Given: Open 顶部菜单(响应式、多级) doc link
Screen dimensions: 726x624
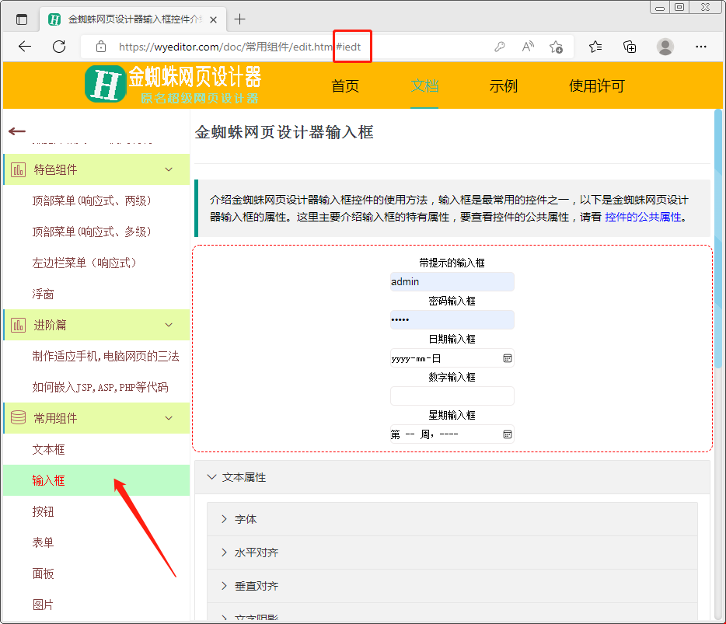Looking at the screenshot, I should (x=92, y=232).
